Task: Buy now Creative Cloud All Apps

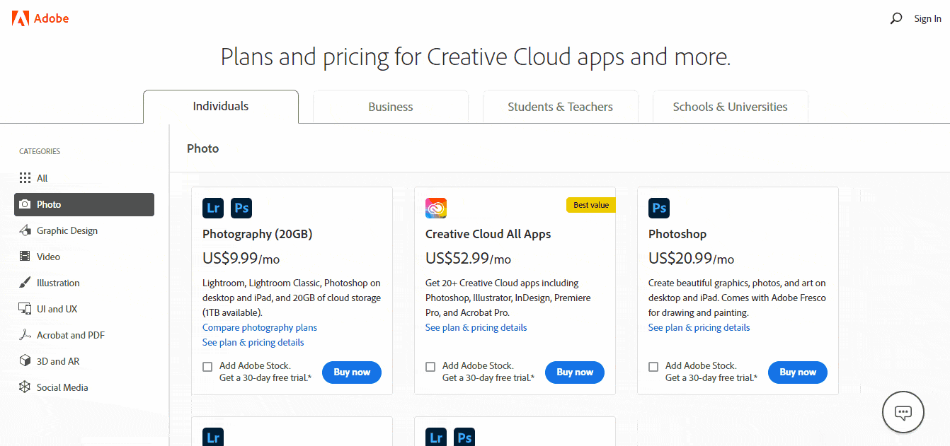Action: coord(575,372)
